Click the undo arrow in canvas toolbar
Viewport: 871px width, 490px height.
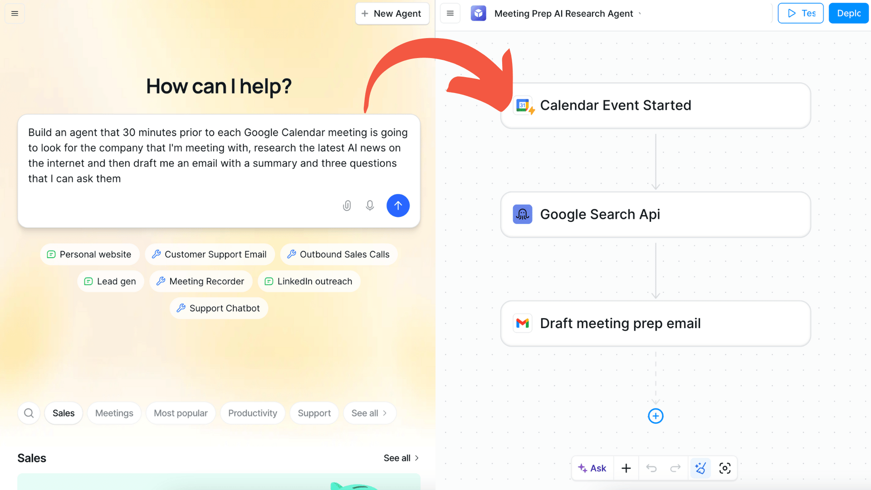[x=651, y=468]
